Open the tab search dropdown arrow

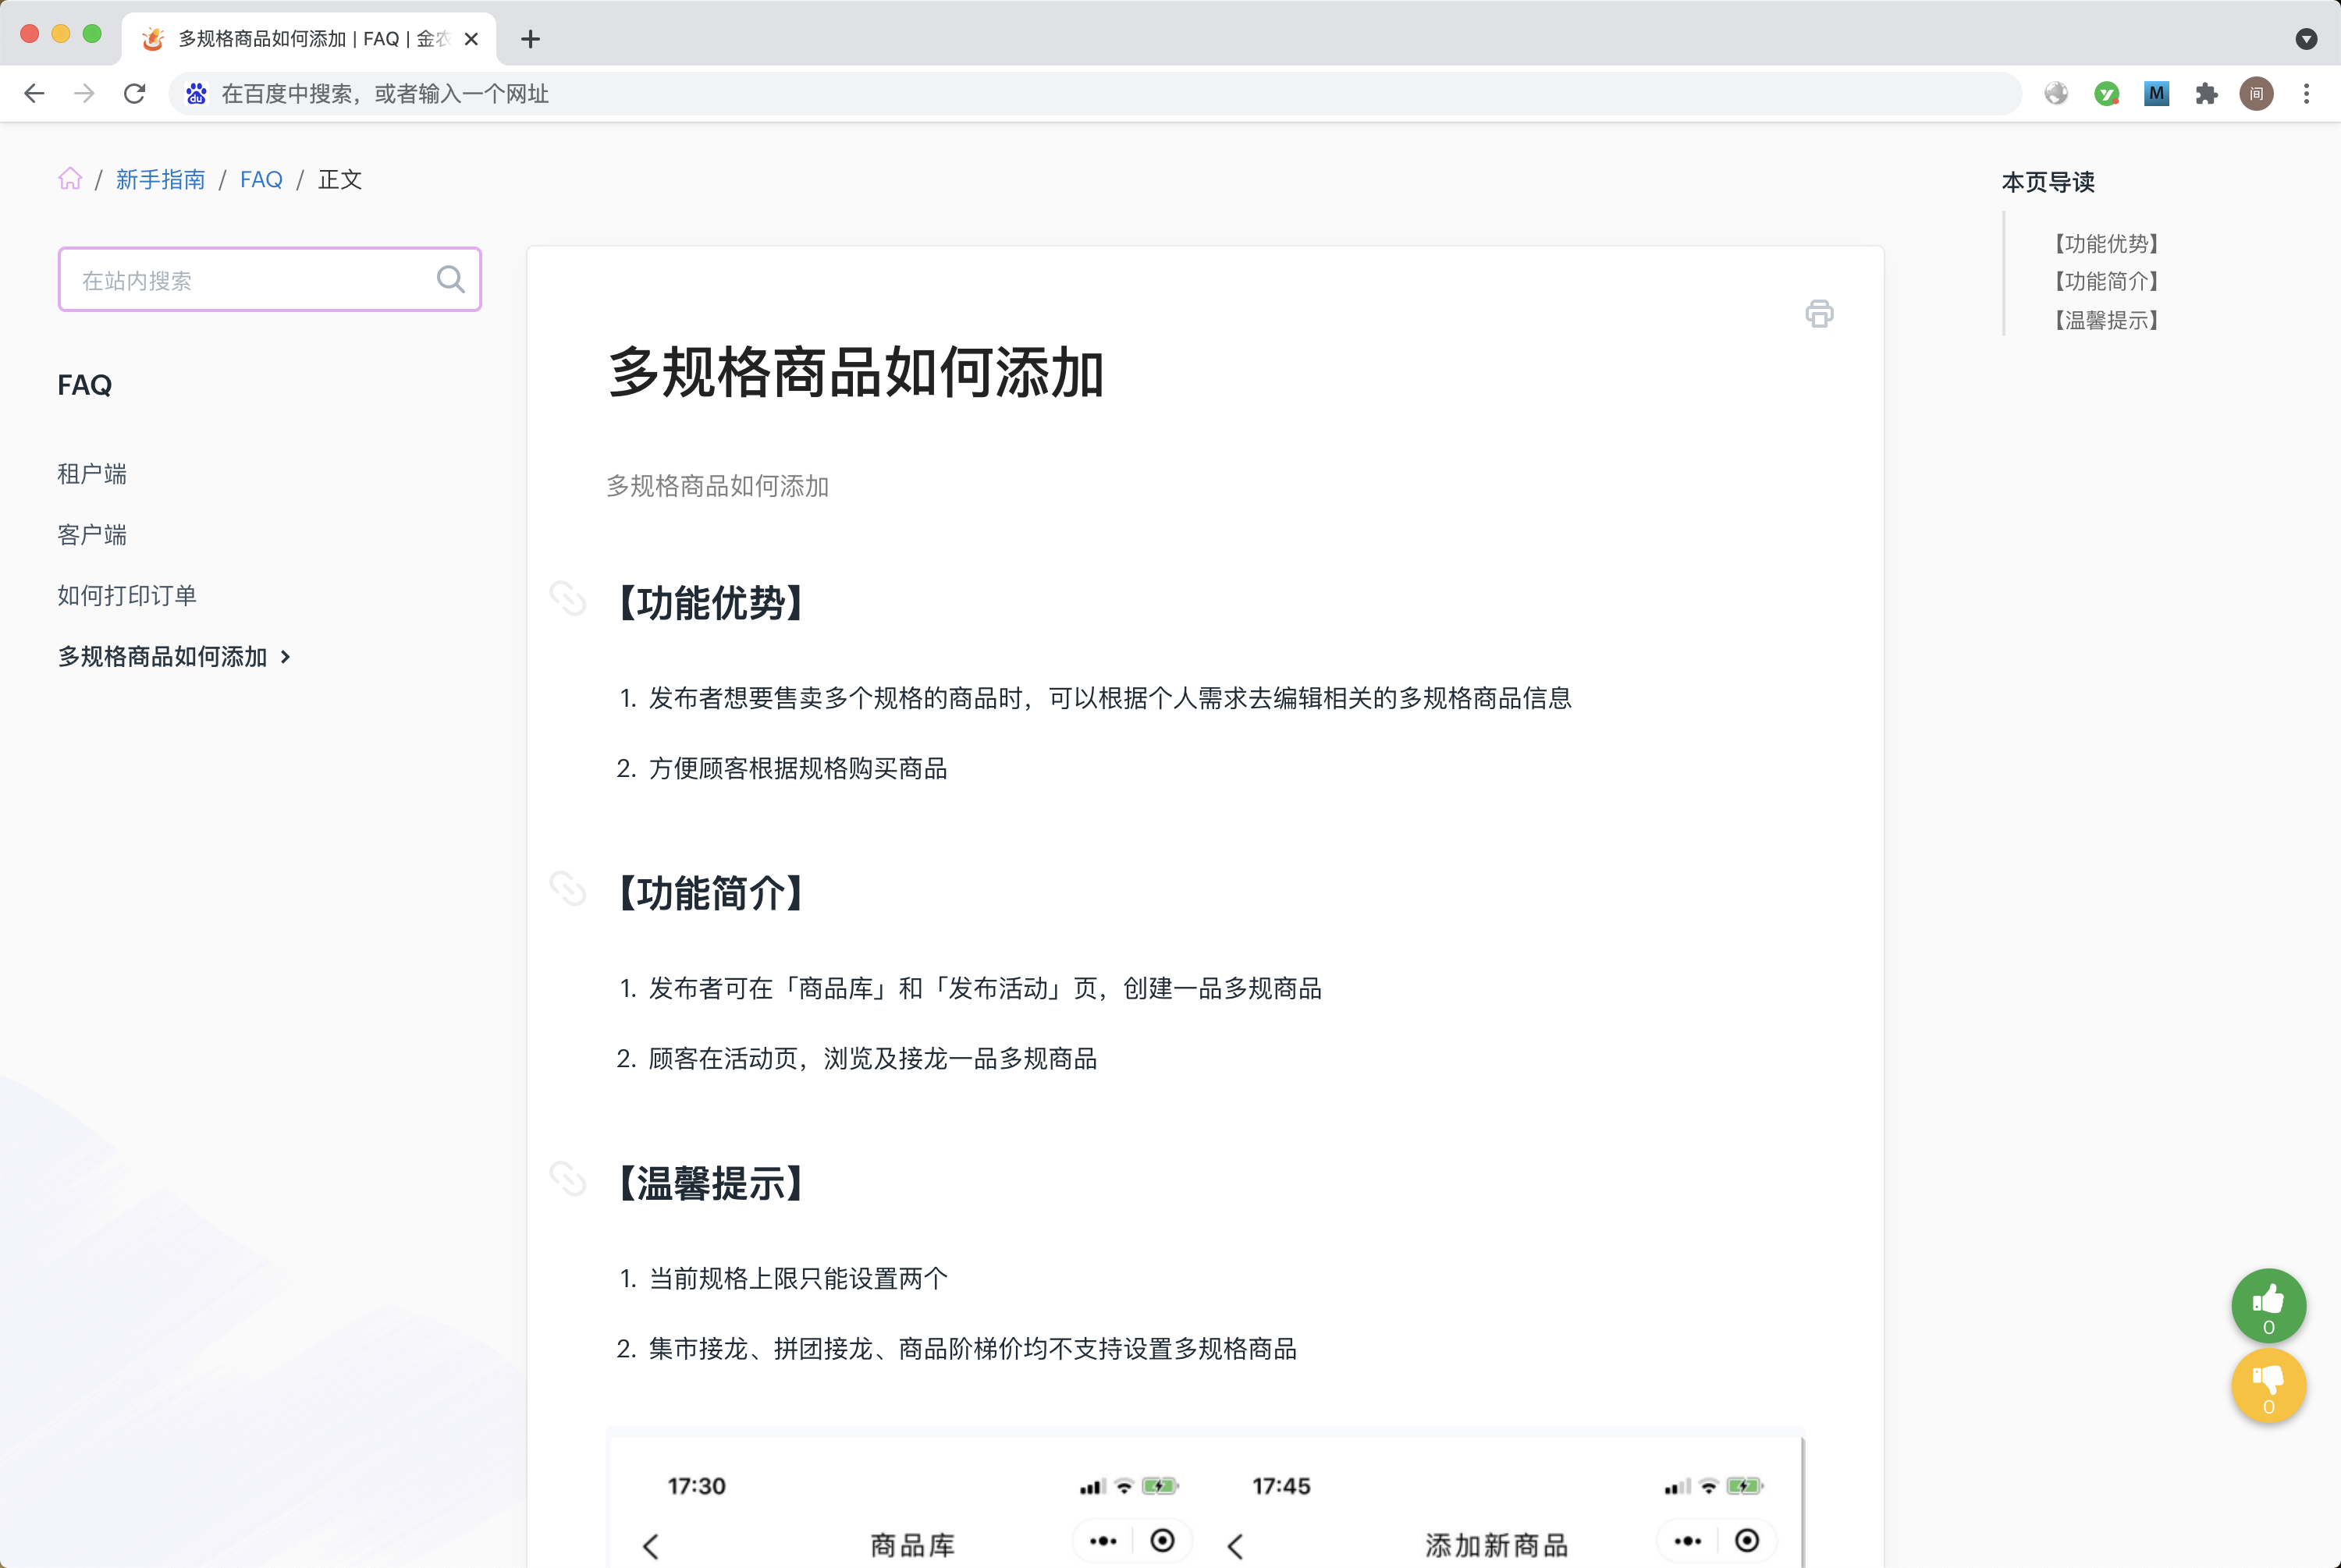[2306, 39]
